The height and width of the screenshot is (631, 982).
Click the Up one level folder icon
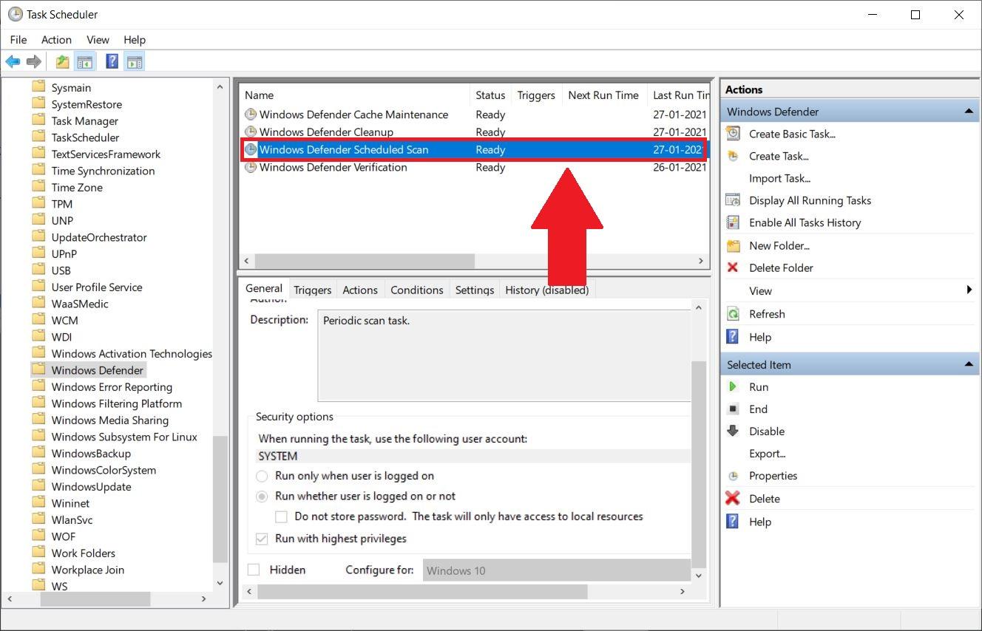[63, 62]
